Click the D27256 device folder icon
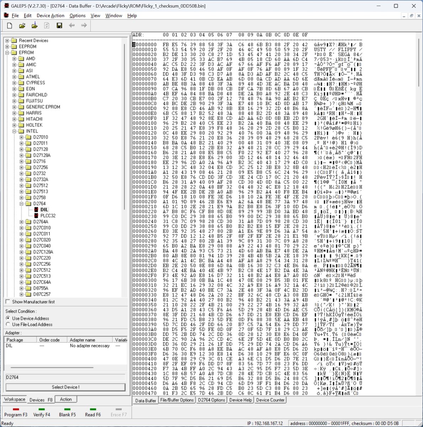 pyautogui.click(x=28, y=167)
